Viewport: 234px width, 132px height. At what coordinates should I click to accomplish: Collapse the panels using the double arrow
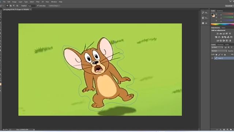(209, 9)
